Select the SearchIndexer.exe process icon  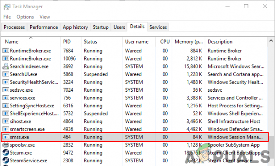[x=5, y=66]
